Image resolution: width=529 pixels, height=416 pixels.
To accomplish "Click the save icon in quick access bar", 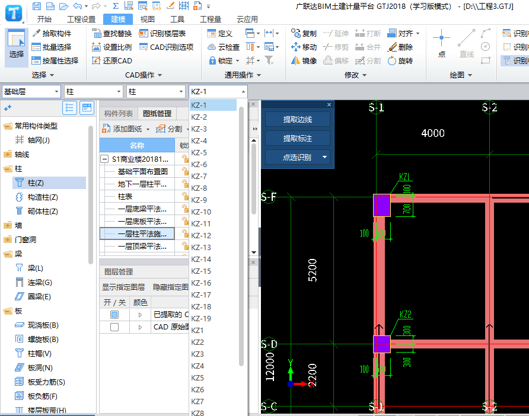I will 36,6.
